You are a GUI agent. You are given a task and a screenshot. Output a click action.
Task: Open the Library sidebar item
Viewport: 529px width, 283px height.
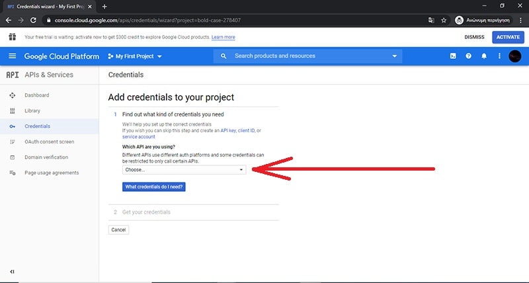coord(32,110)
